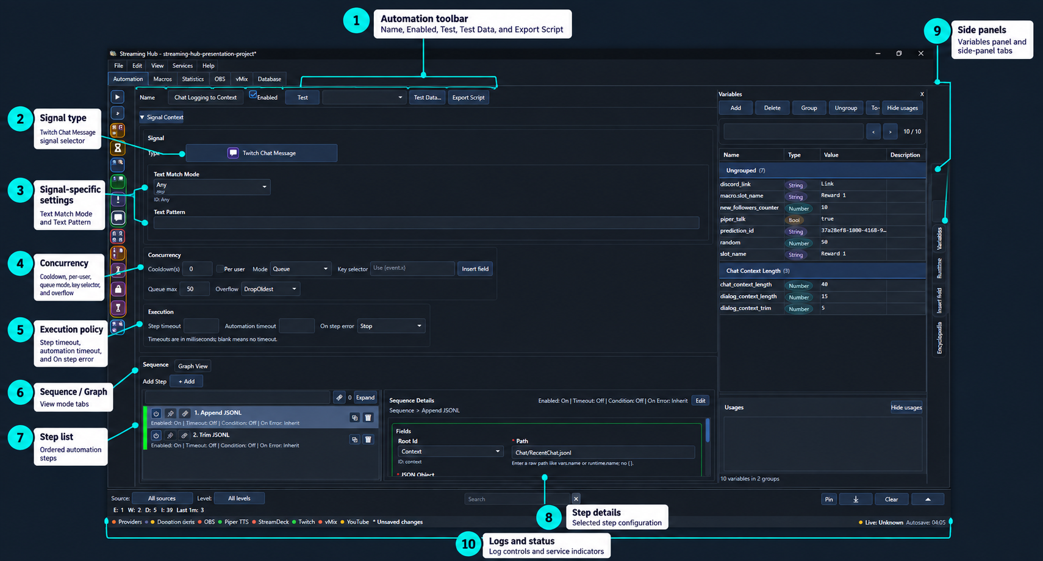Open the Runtime side-panel tab

939,268
